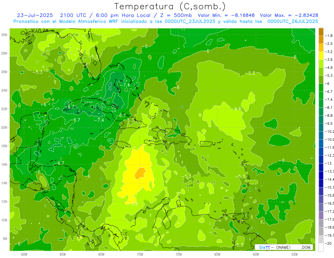334x258 pixels.
Task: Click the "-4.6" contour label on the map
Action: pyautogui.click(x=237, y=109)
